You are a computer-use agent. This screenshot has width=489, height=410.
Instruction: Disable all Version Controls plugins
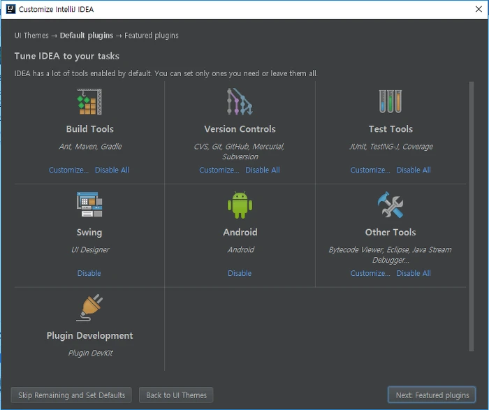[x=263, y=170]
